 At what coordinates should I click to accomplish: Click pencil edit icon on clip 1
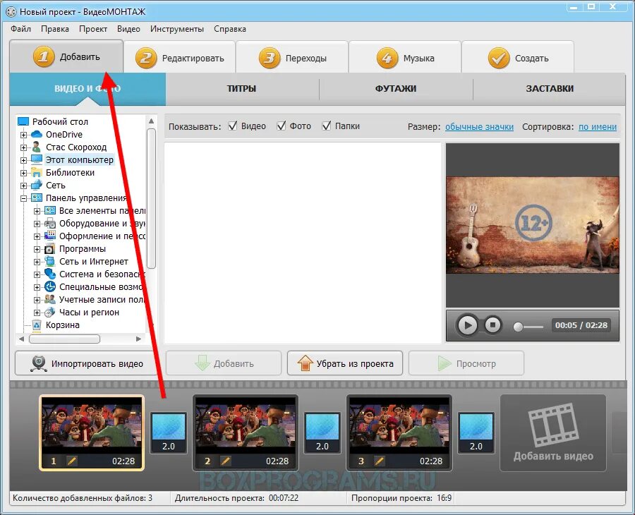[x=72, y=461]
